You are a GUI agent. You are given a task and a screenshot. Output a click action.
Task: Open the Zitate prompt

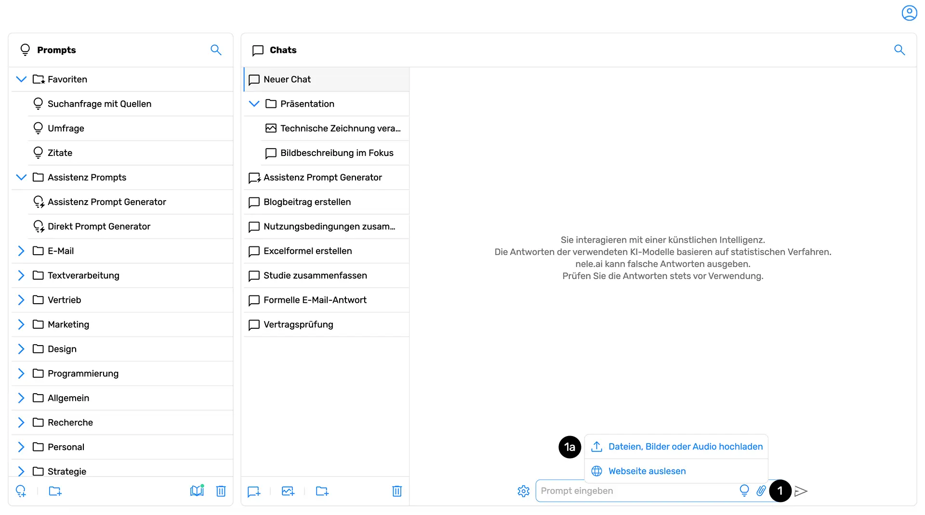click(131, 153)
